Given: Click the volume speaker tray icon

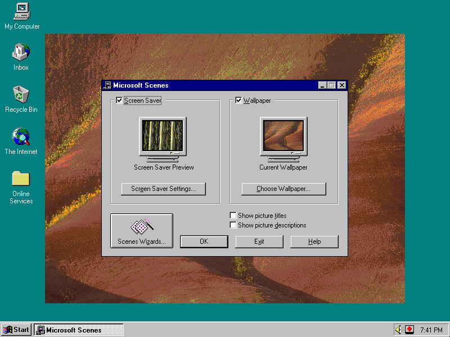Looking at the screenshot, I should 399,330.
